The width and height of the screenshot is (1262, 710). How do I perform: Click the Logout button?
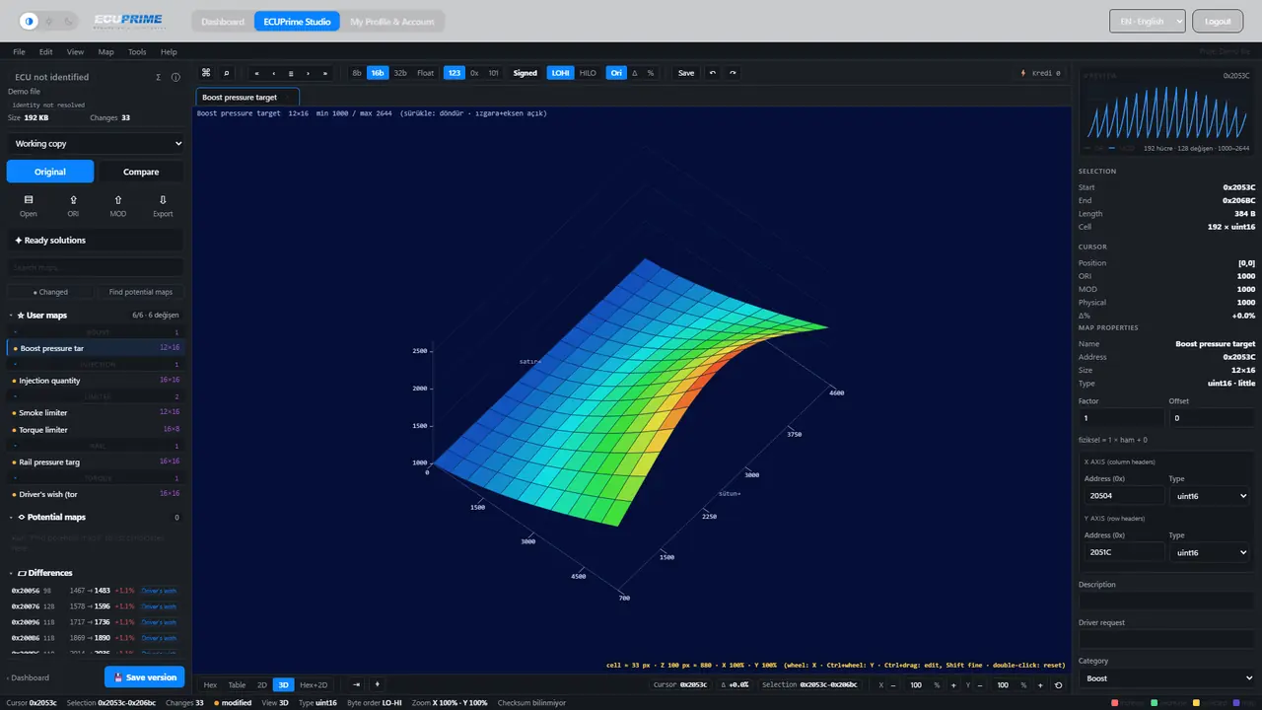[x=1218, y=21]
